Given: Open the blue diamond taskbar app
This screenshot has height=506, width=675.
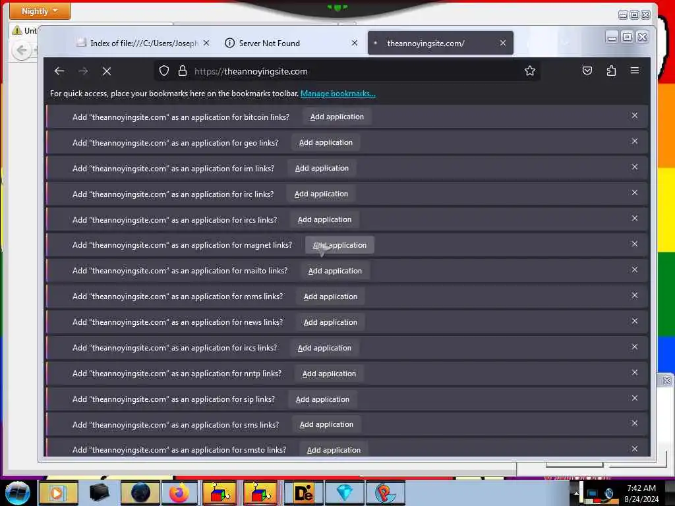Looking at the screenshot, I should click(x=344, y=493).
